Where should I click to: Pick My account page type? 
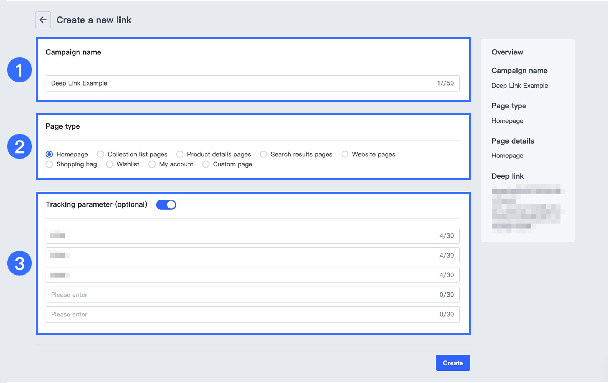(152, 164)
